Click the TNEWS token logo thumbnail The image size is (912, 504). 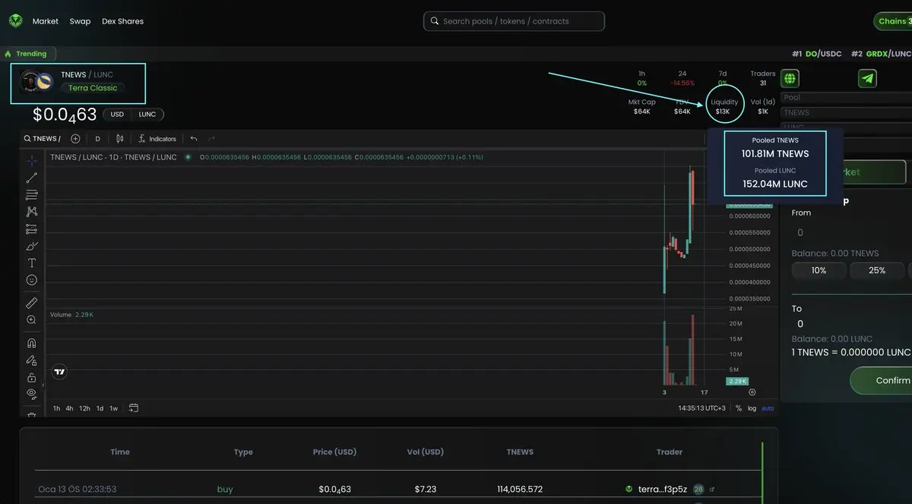click(30, 80)
